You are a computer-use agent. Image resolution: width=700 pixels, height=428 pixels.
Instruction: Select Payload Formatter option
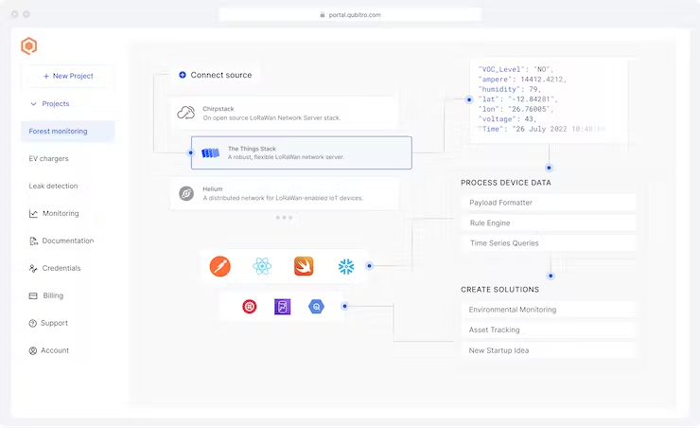coord(549,203)
